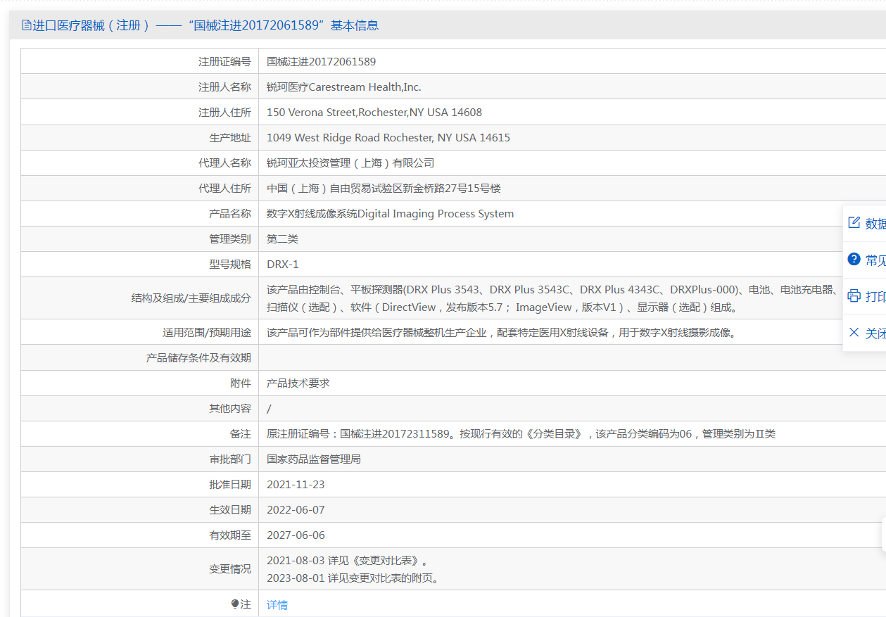Click the 生效日期 label

(230, 510)
